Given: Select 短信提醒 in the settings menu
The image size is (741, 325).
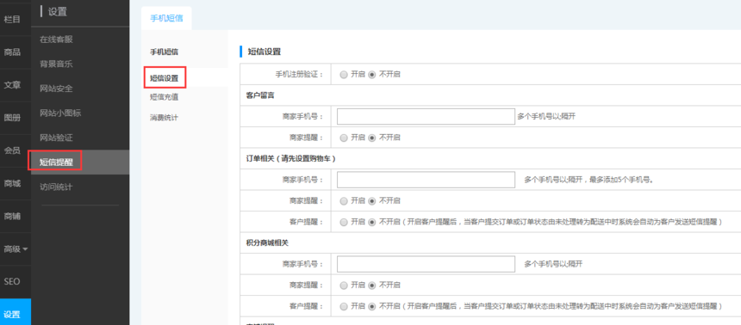Looking at the screenshot, I should coord(80,162).
